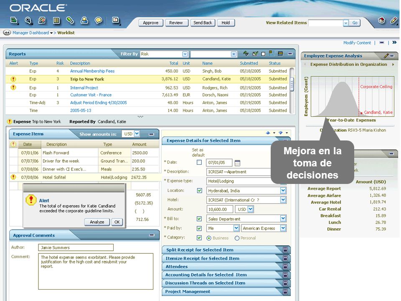
Task: Click the blue down arrow above Expense Details
Action: [x=281, y=133]
